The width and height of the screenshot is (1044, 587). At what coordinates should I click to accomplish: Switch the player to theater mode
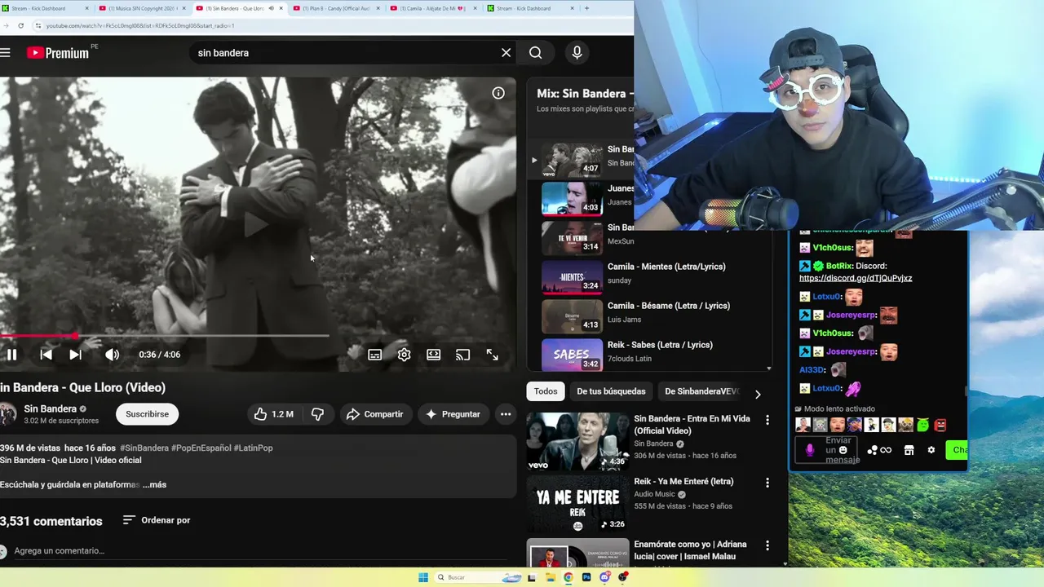[x=433, y=355]
